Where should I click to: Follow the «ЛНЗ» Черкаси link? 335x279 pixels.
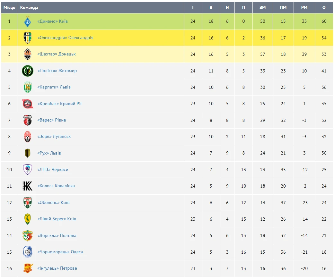click(x=53, y=170)
